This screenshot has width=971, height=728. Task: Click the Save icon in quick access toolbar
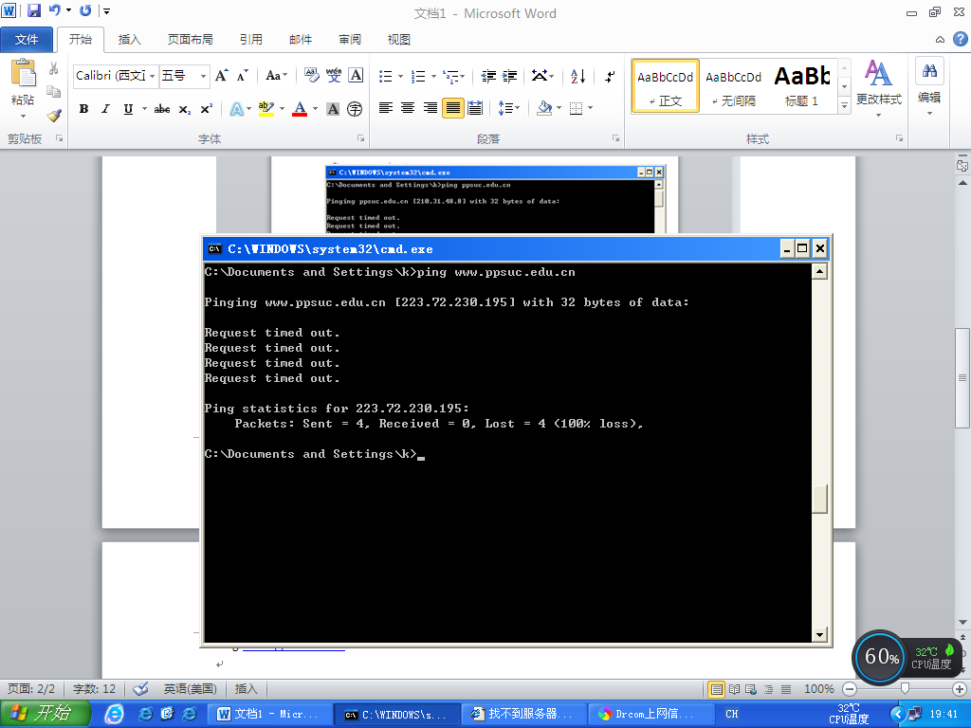pos(33,10)
